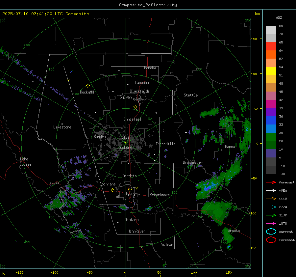Viewport: 296px width, 277px height.
Task: Pick the red 65–60 dBZ swatch
Action: 271,46
